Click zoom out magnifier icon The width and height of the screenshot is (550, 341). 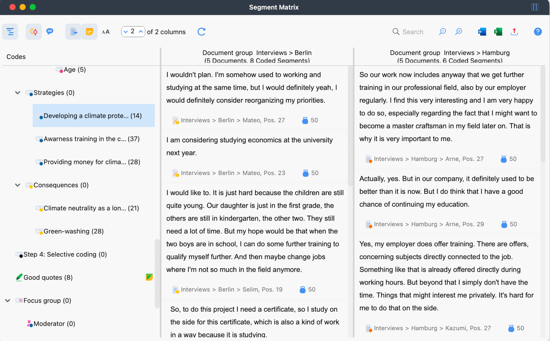442,32
